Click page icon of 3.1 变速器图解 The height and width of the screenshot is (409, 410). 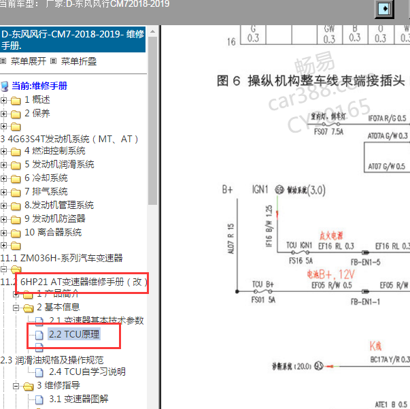pyautogui.click(x=39, y=399)
